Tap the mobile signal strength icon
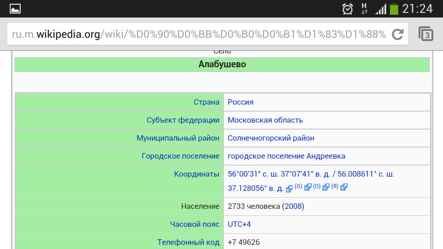443x249 pixels. [380, 9]
